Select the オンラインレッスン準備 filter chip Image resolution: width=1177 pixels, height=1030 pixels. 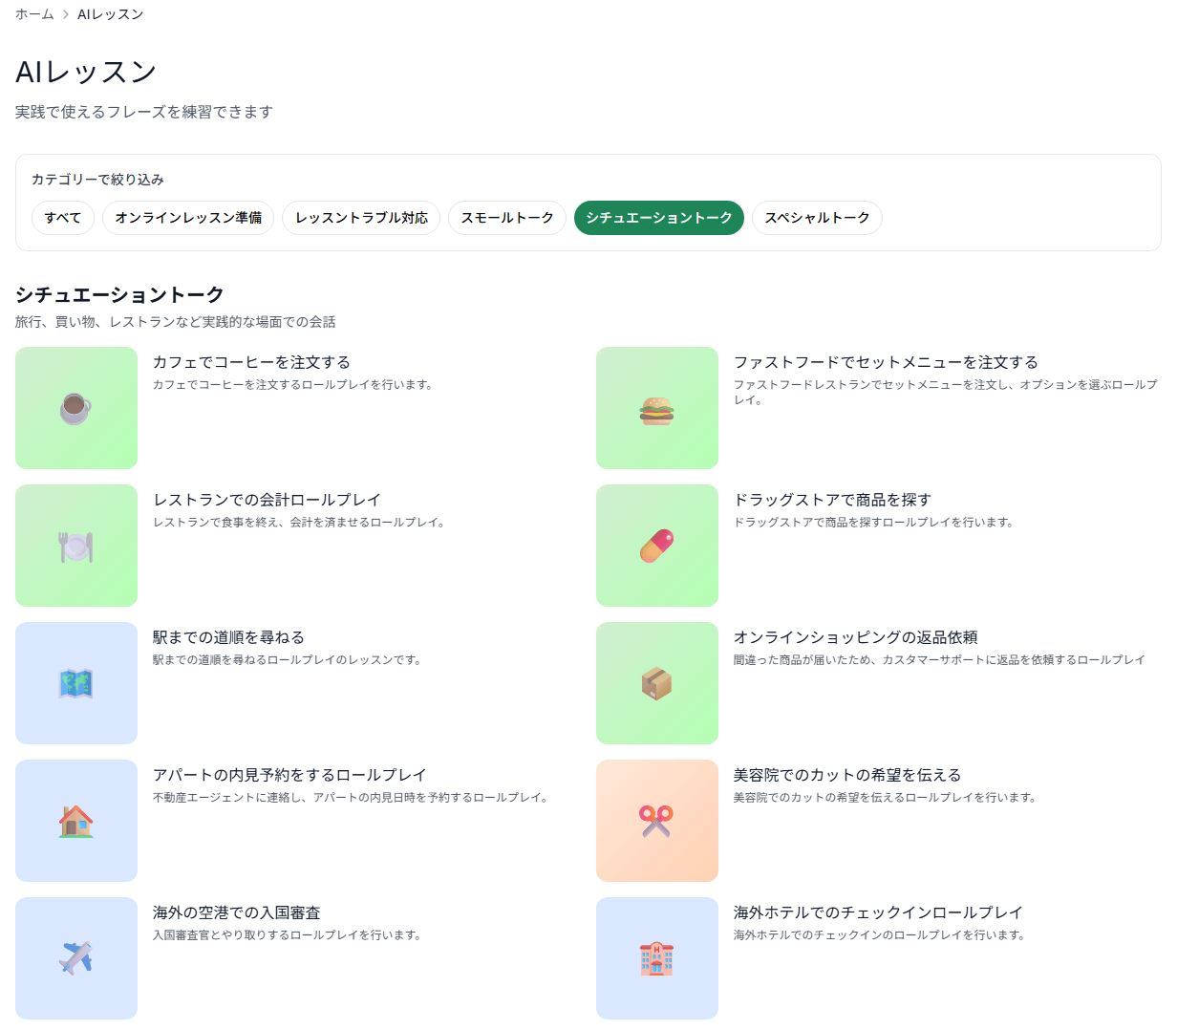188,218
